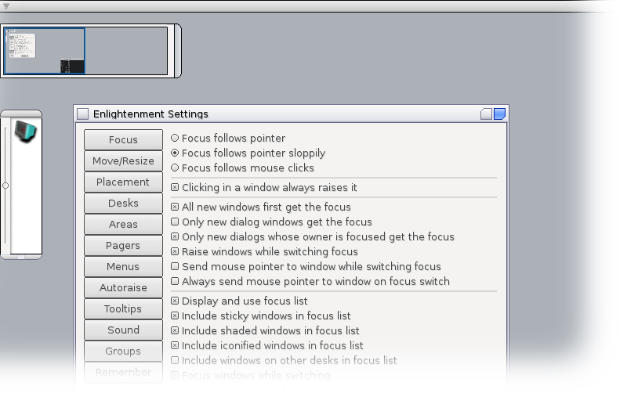The image size is (627, 411).
Task: Toggle Only new dialogs whose owner is focused
Action: point(313,237)
